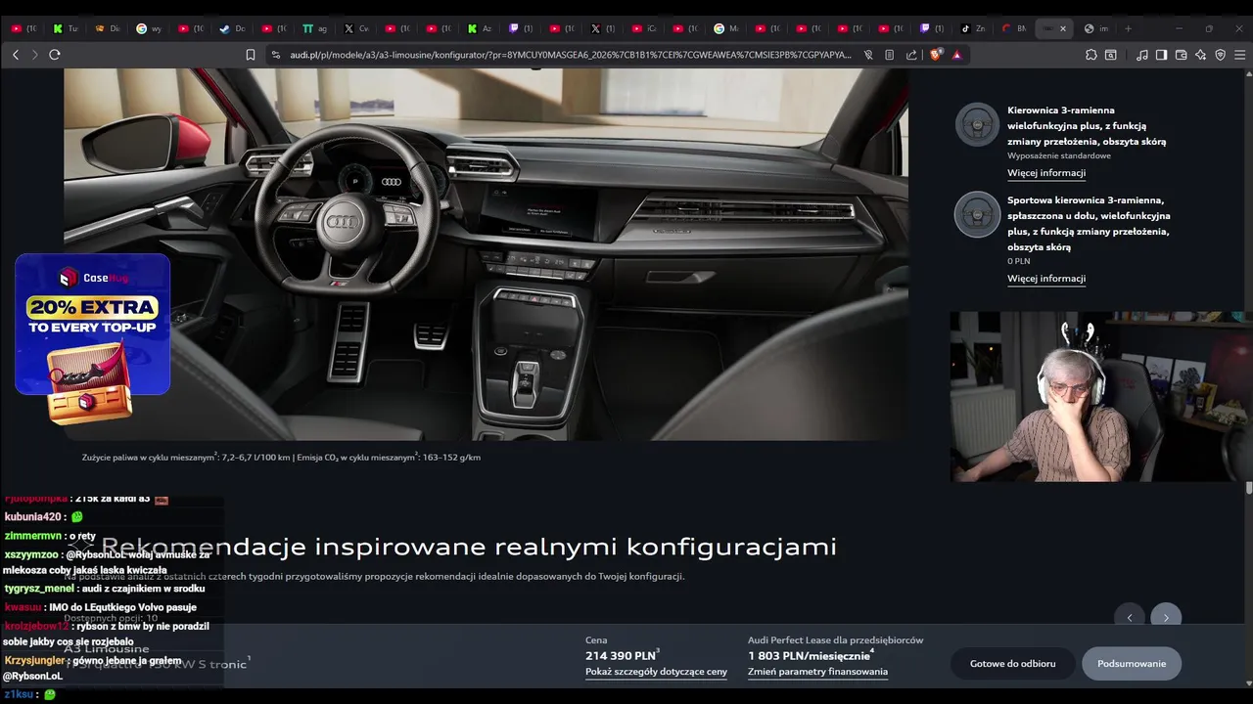Click the Podsumowanie button

pos(1132,664)
